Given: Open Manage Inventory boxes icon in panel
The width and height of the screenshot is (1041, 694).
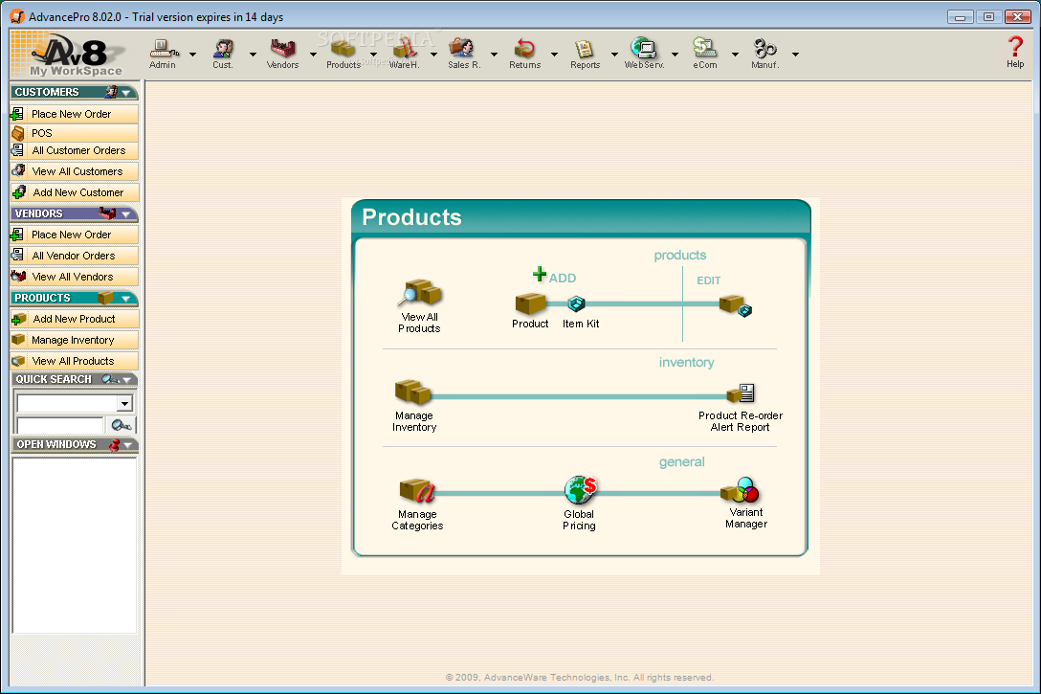Looking at the screenshot, I should [x=413, y=392].
